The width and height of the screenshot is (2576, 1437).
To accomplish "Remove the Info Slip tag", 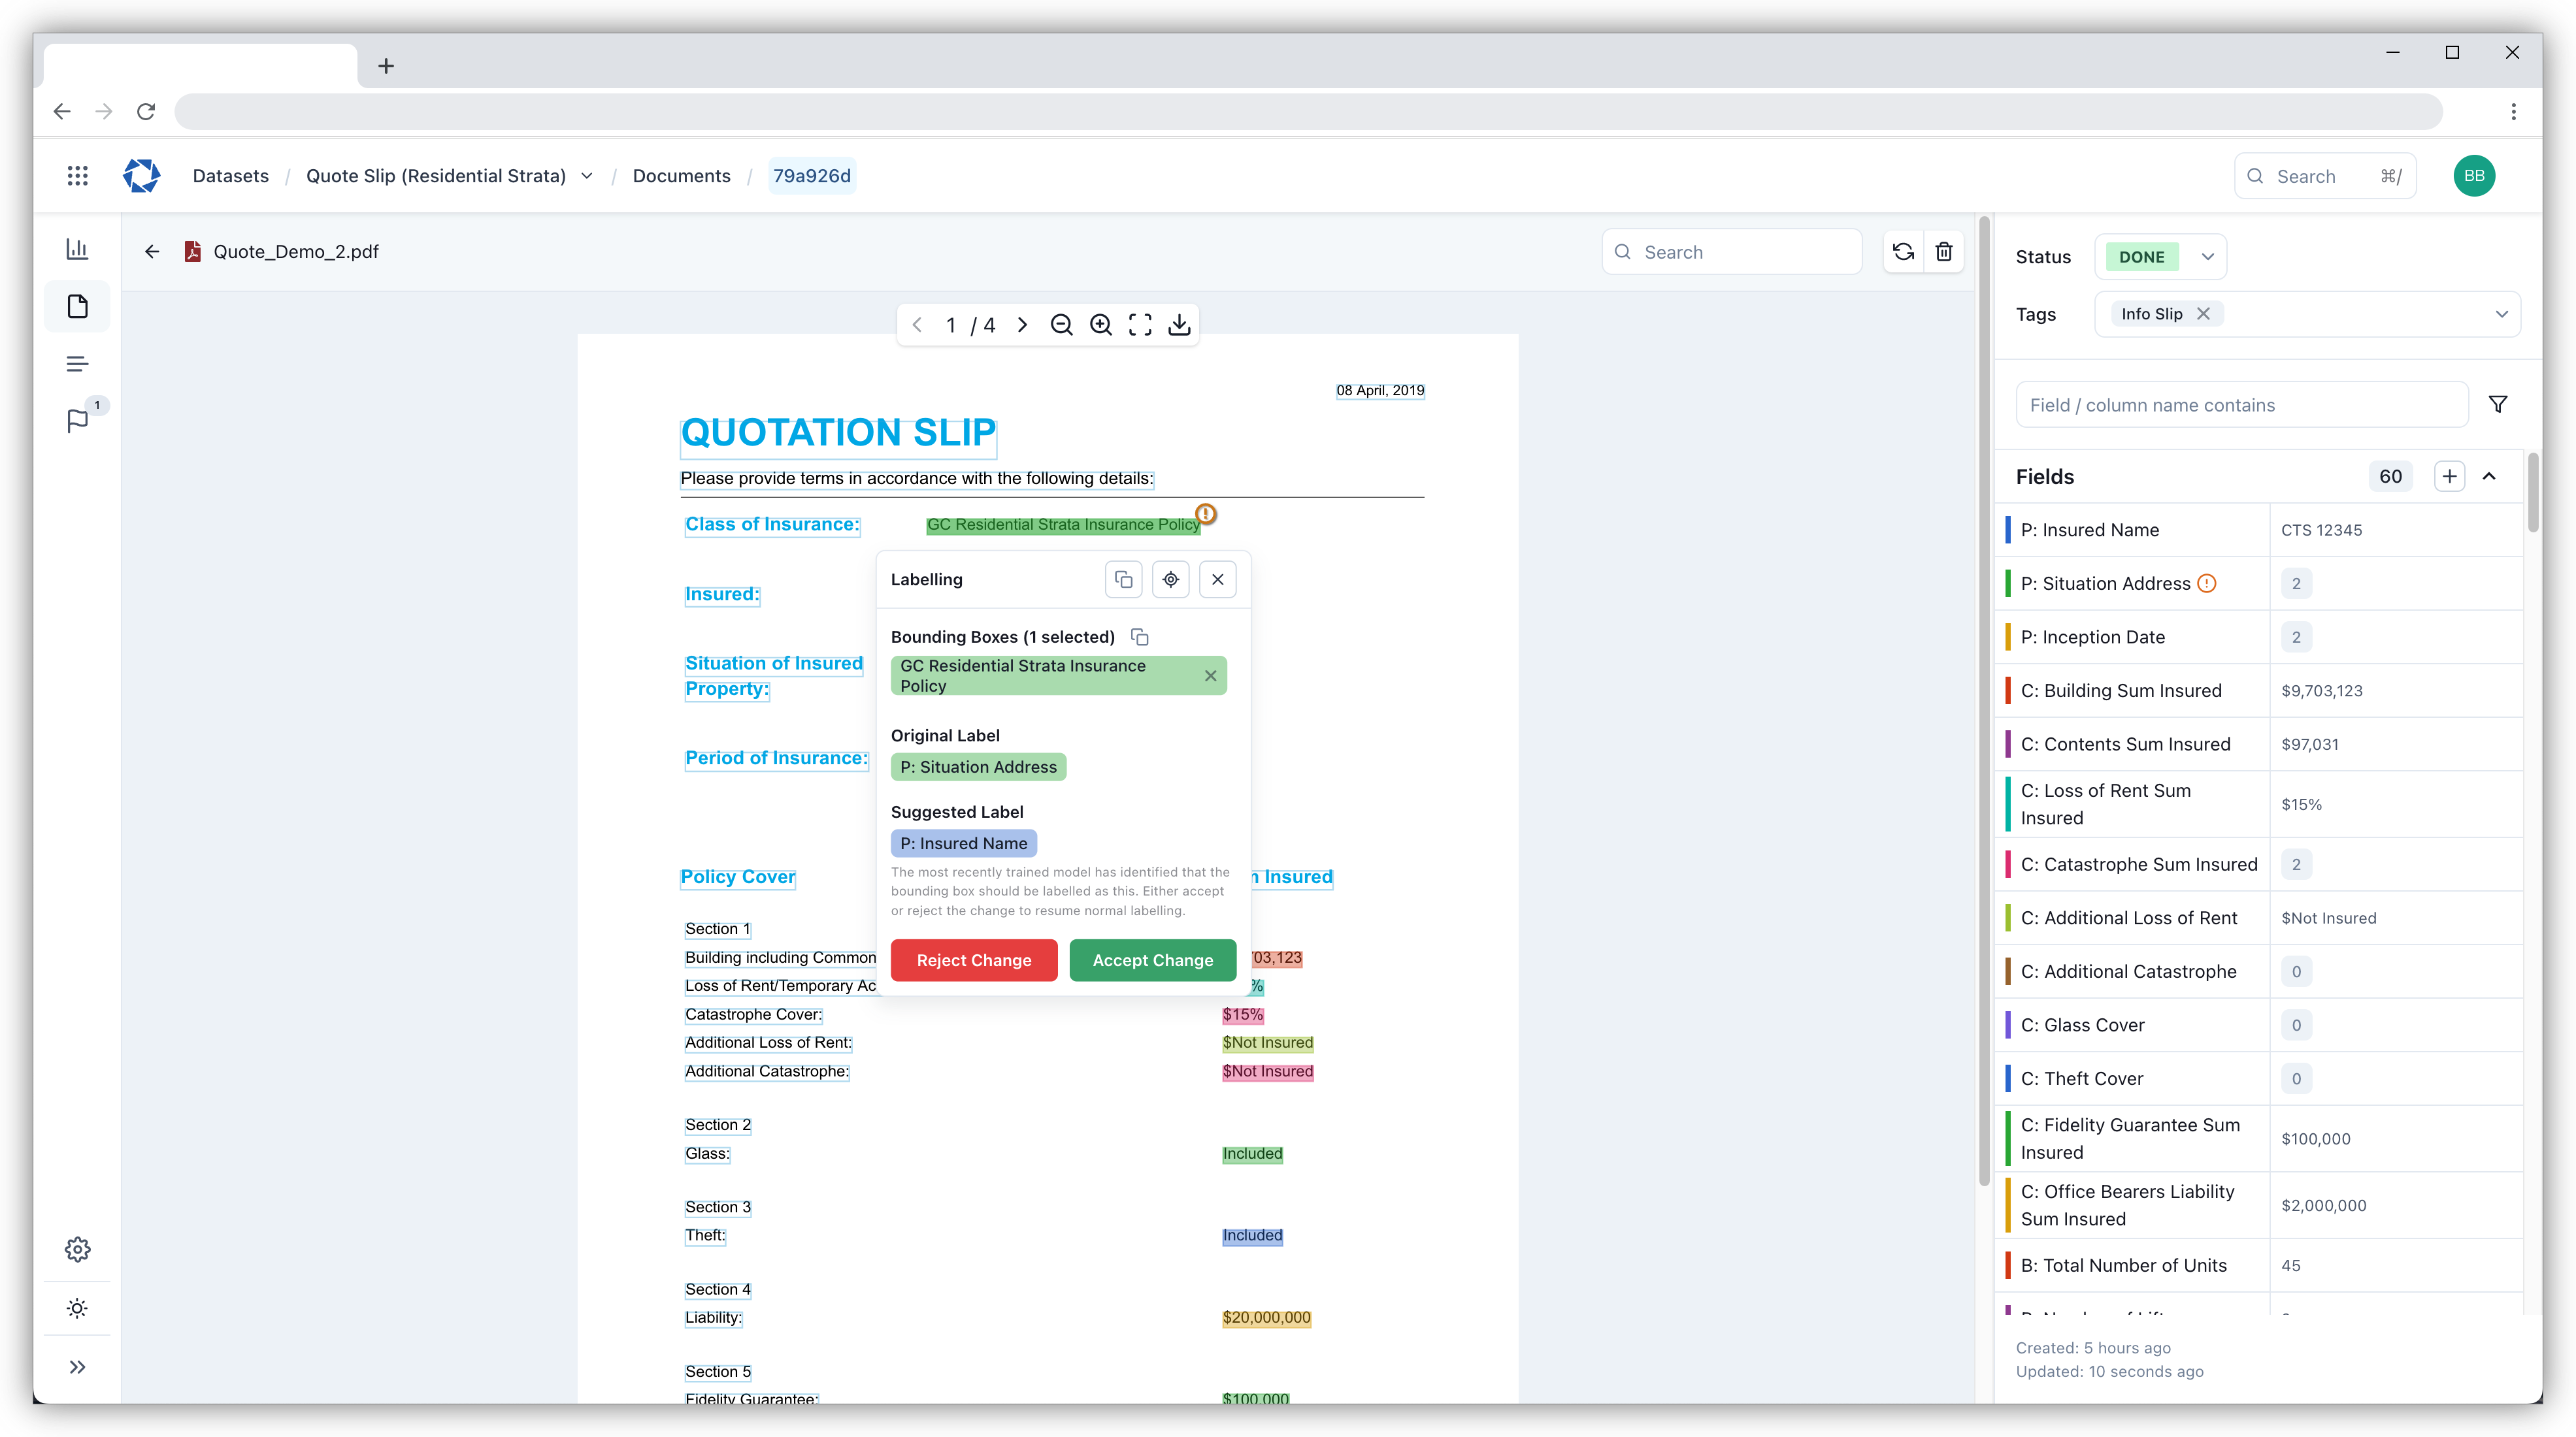I will coord(2203,314).
